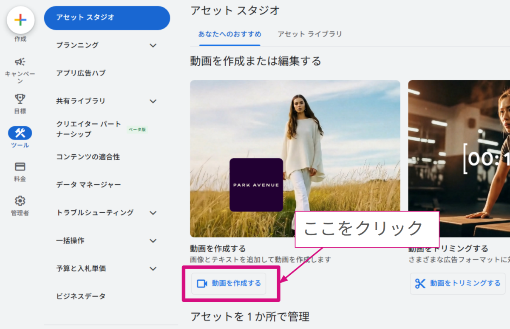Select the ツール wrench icon

click(20, 133)
